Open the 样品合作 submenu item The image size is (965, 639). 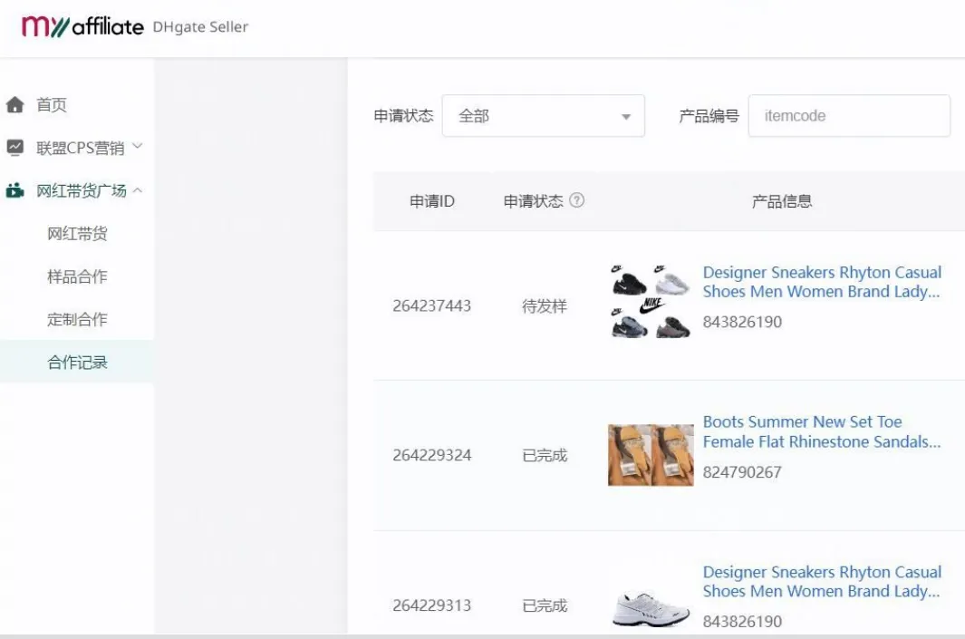click(x=78, y=276)
